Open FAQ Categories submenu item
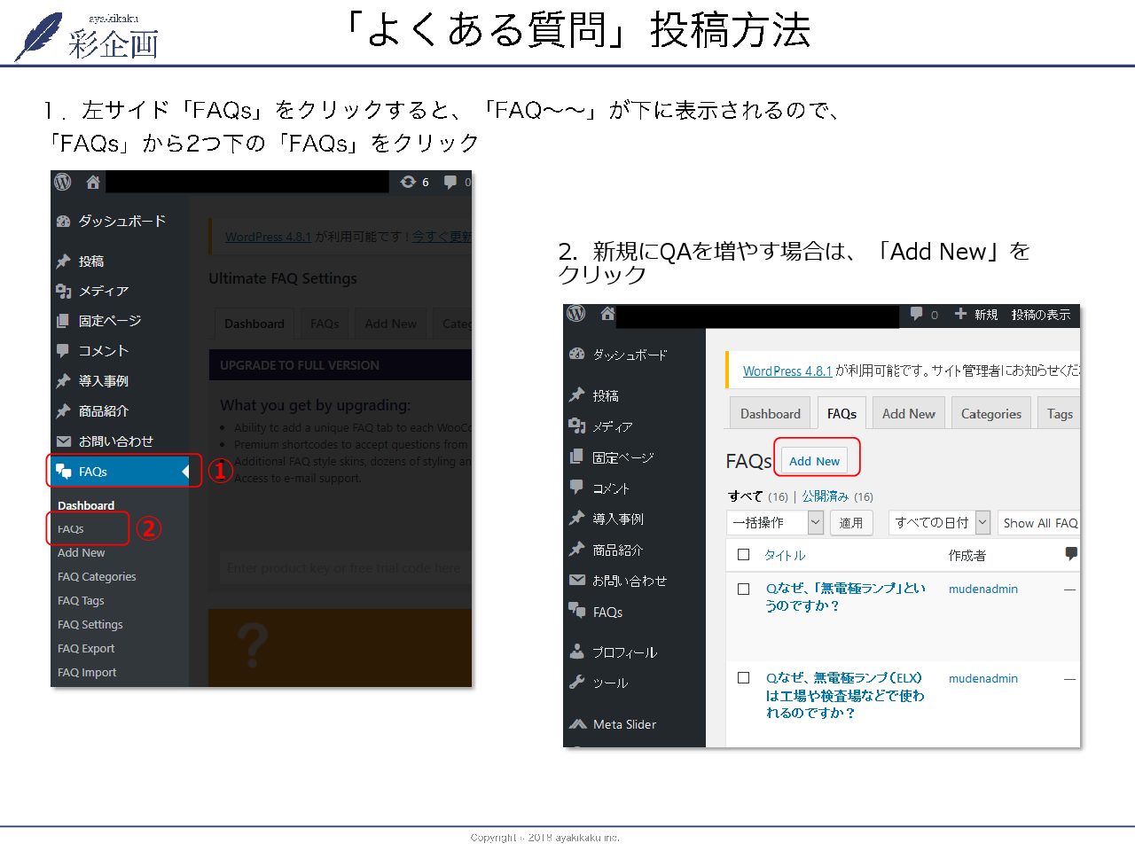Image resolution: width=1135 pixels, height=851 pixels. (97, 576)
